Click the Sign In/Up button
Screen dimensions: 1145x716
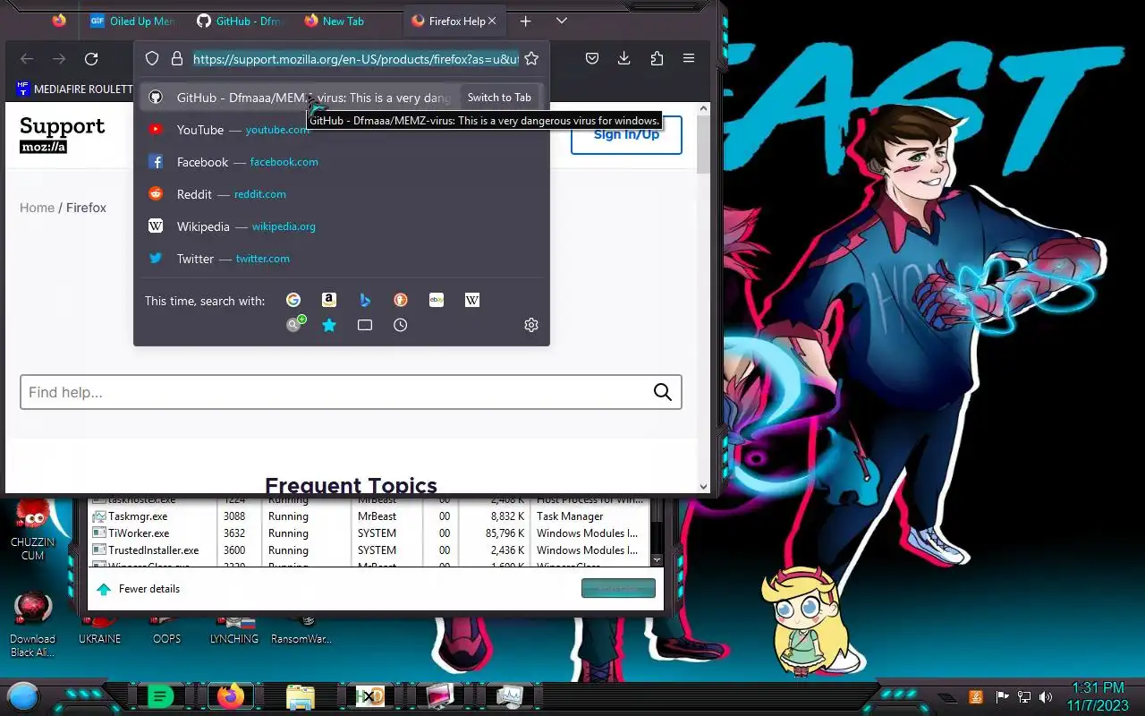(626, 134)
